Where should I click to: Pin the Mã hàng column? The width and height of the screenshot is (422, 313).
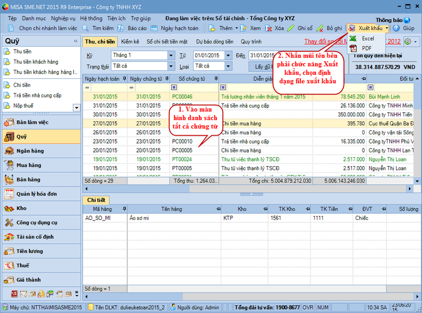125,209
